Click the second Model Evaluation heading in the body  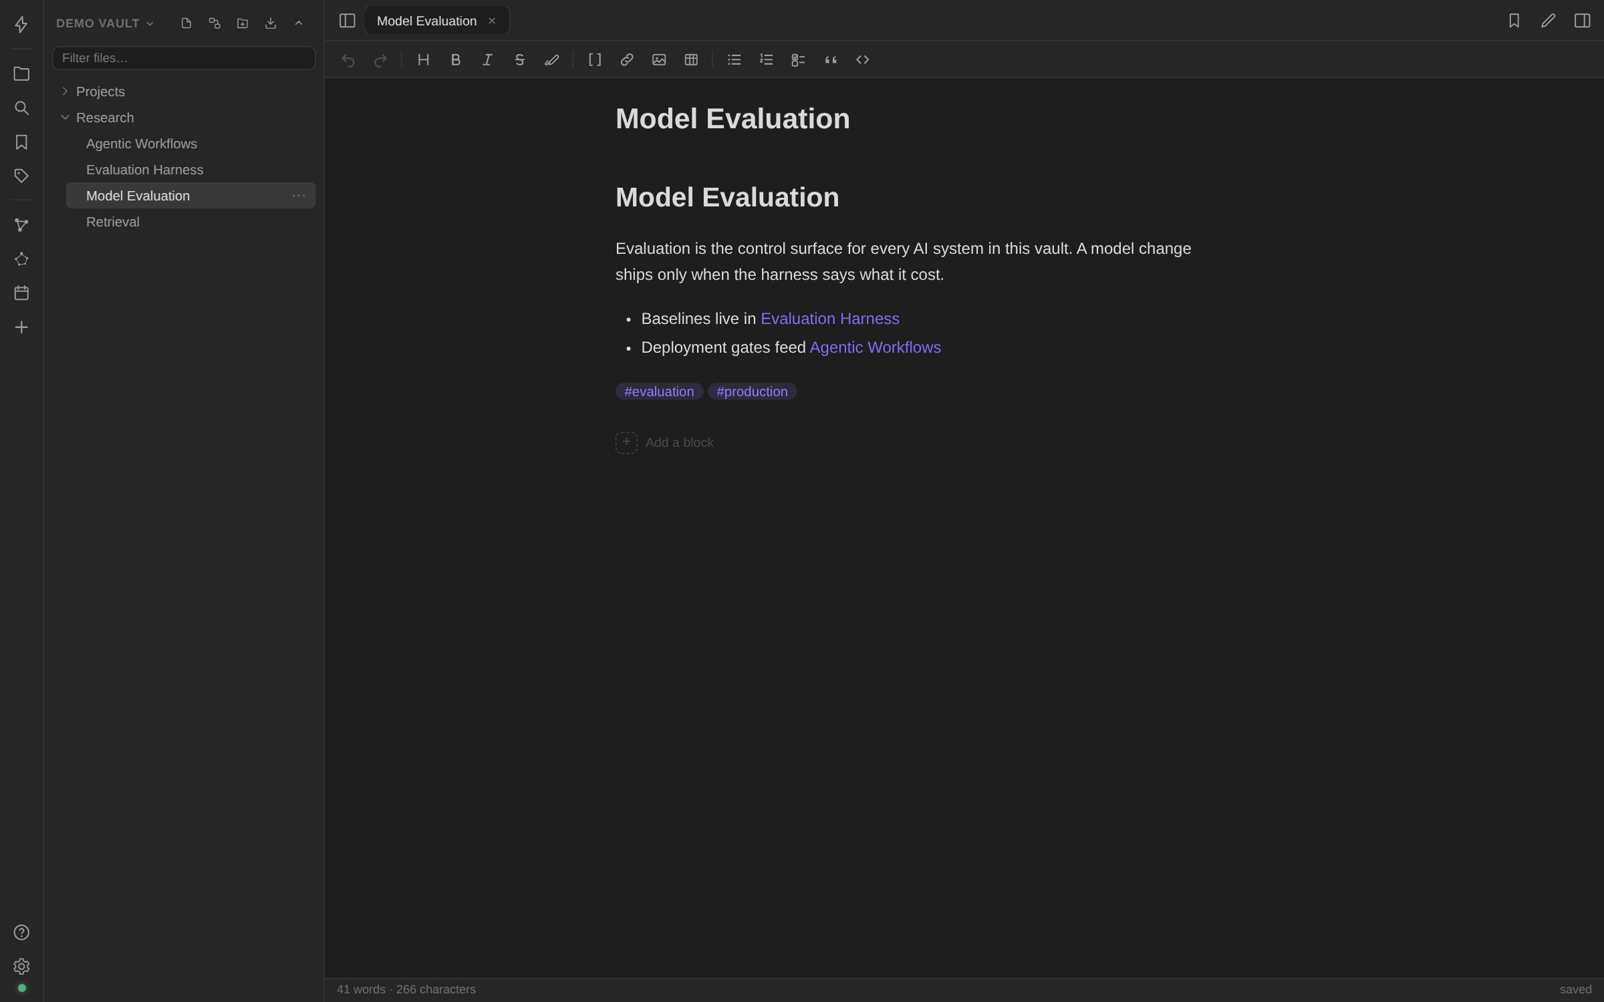tap(727, 198)
